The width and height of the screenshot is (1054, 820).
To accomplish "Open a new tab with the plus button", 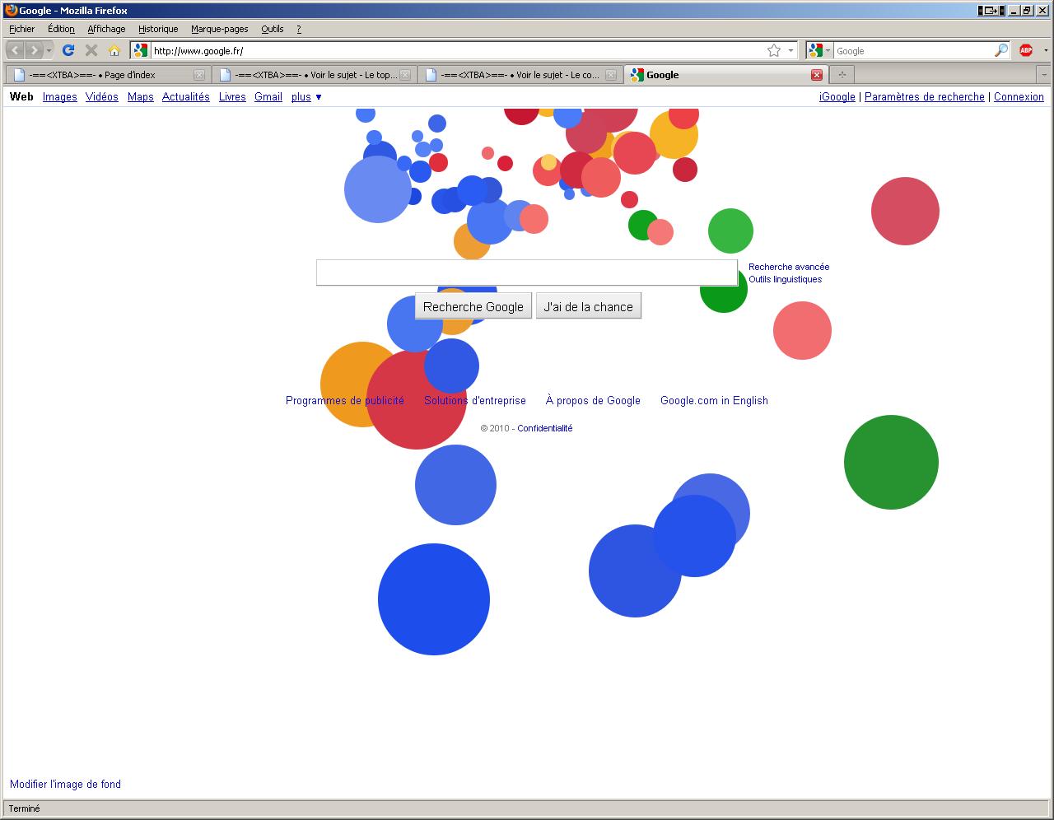I will tap(842, 75).
